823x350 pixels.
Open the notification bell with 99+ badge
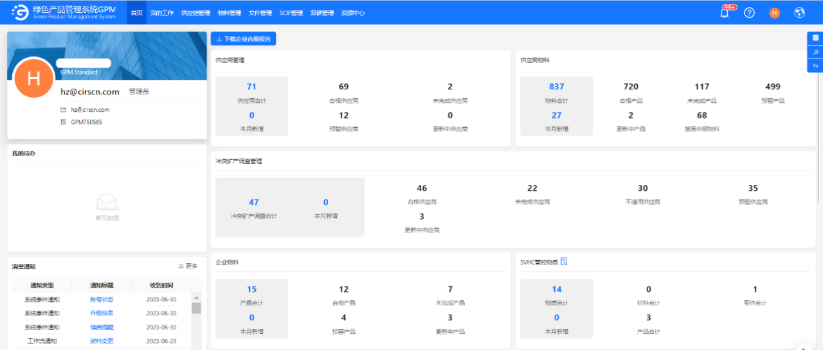click(x=725, y=13)
